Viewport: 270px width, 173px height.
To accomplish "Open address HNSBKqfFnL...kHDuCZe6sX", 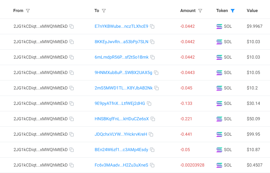I will 122,119.
